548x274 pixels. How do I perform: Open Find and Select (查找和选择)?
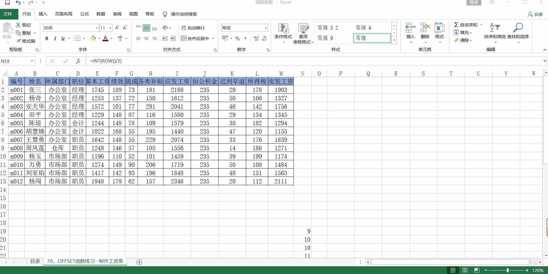[x=518, y=33]
